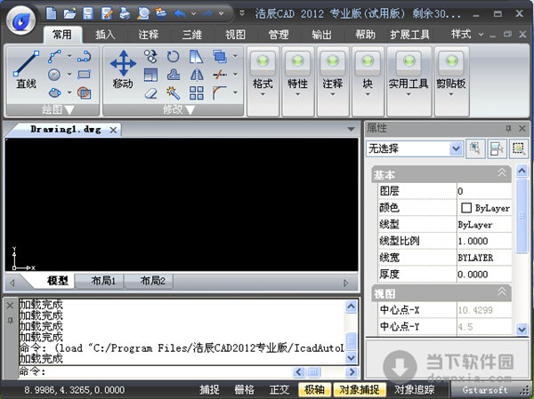Expand the Properties (特性) ribbon panel
Screen dimensions: 534x399
point(297,82)
